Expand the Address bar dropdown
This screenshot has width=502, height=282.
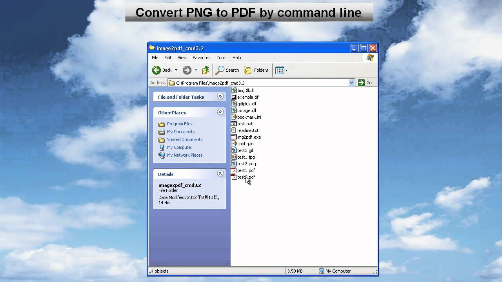pos(351,83)
